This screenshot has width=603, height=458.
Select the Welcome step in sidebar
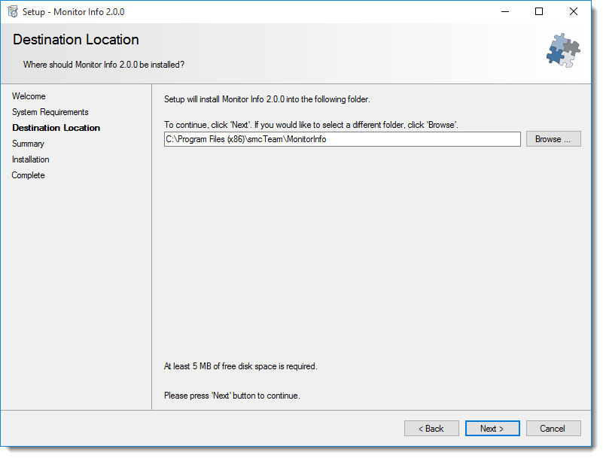point(29,96)
